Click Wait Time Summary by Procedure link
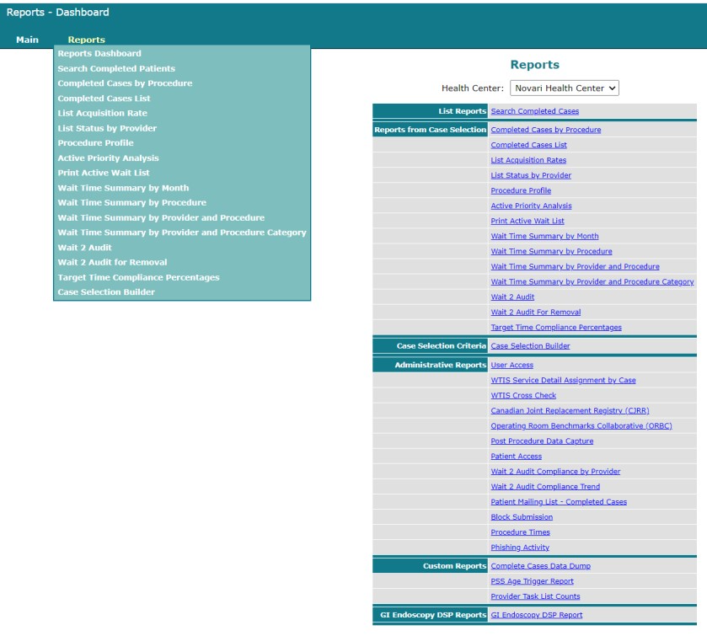Viewport: 707px width, 636px height. click(x=551, y=252)
